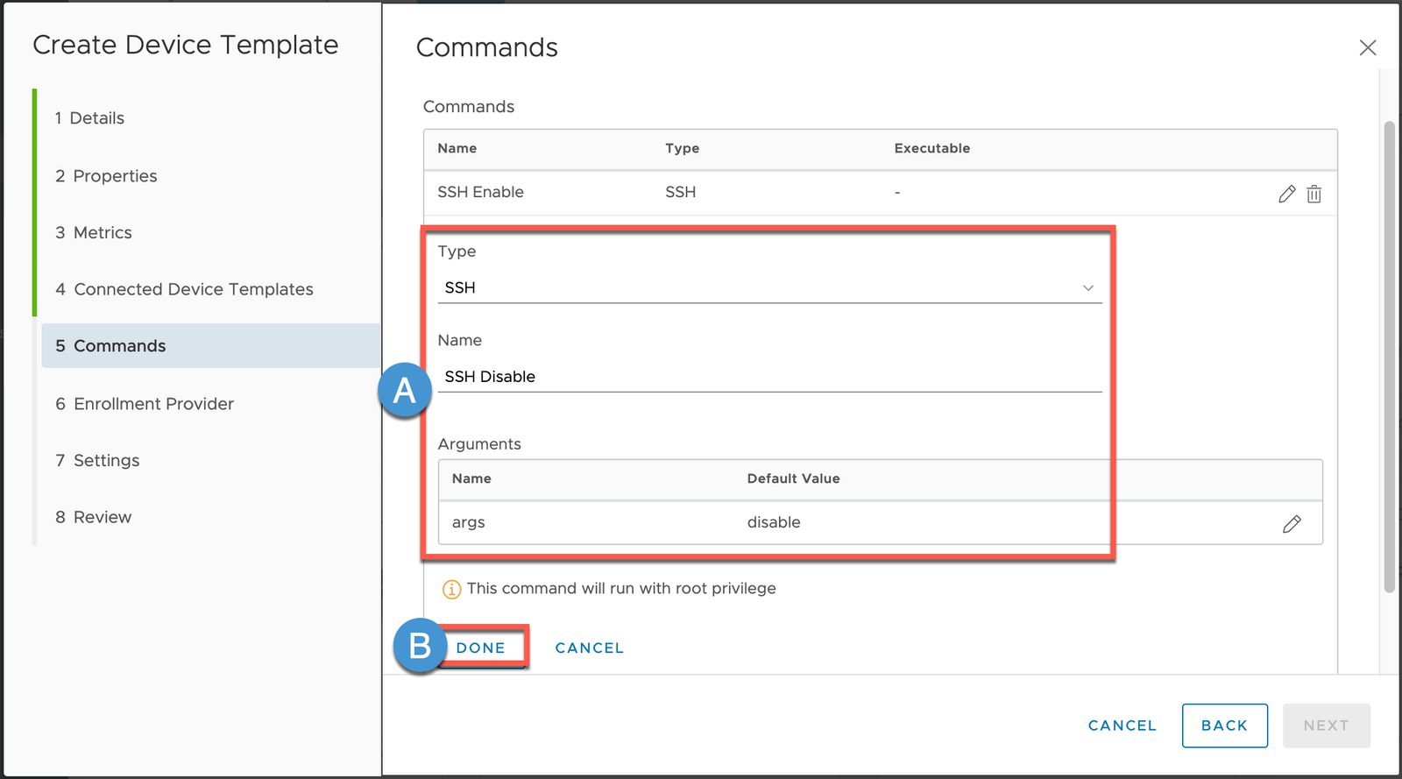
Task: Click the BACK button
Action: point(1224,726)
